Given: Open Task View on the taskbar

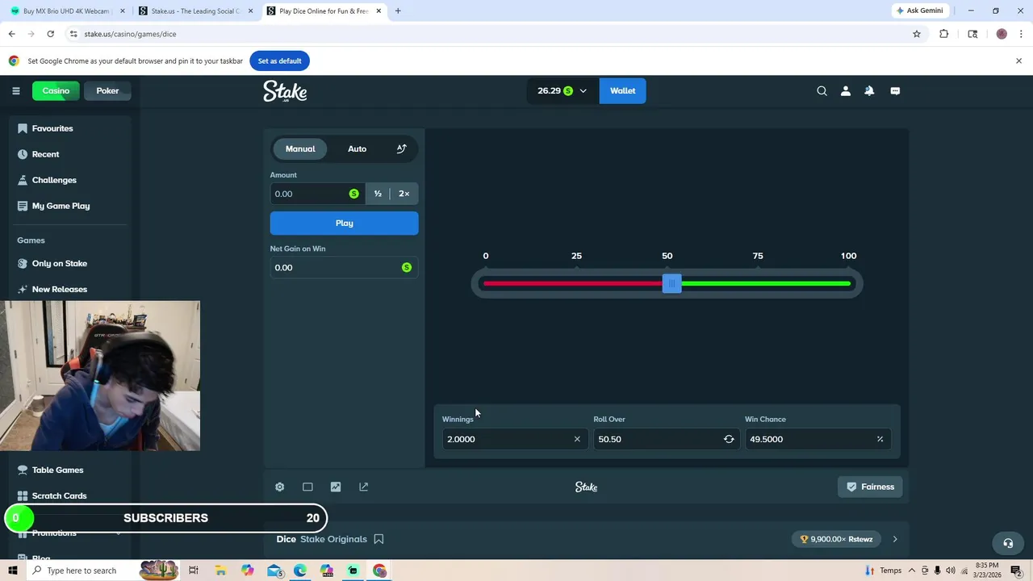Looking at the screenshot, I should pyautogui.click(x=194, y=571).
